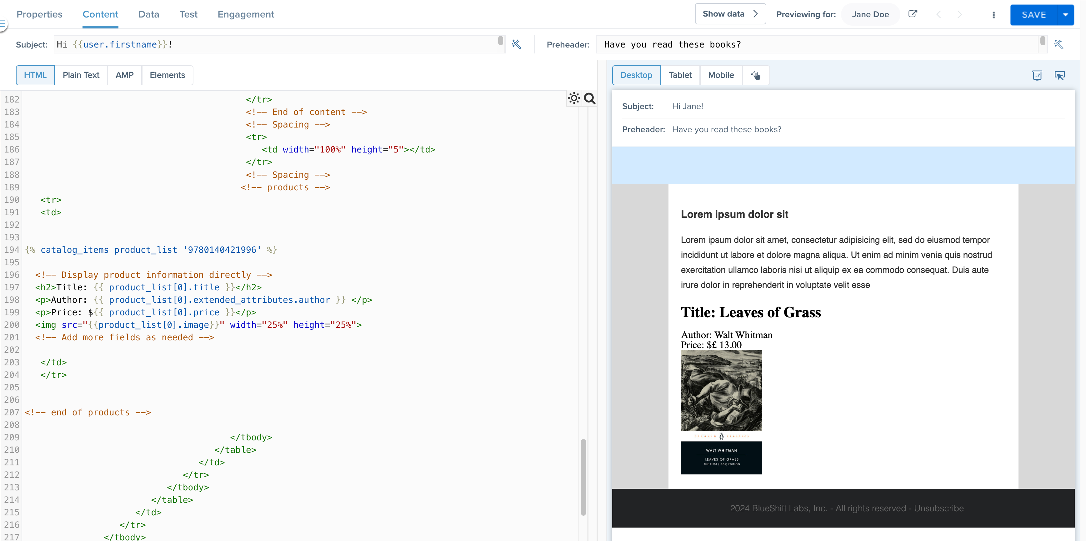Click the image preview report icon
This screenshot has width=1086, height=541.
(x=1037, y=75)
